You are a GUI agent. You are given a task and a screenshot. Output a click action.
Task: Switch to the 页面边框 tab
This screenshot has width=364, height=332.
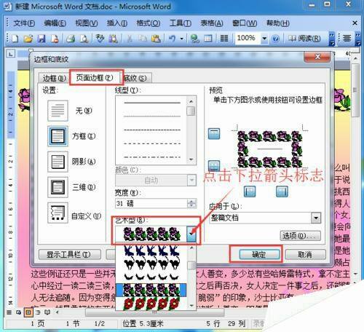pyautogui.click(x=95, y=78)
